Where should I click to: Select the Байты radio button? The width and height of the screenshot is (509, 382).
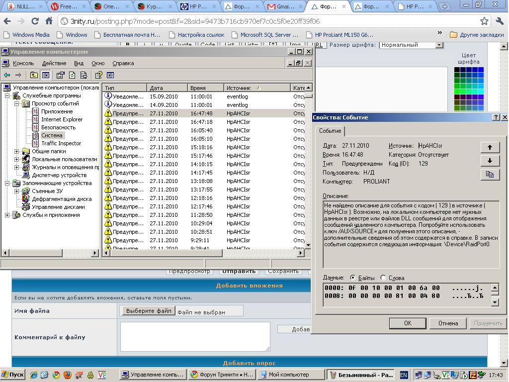coord(353,278)
